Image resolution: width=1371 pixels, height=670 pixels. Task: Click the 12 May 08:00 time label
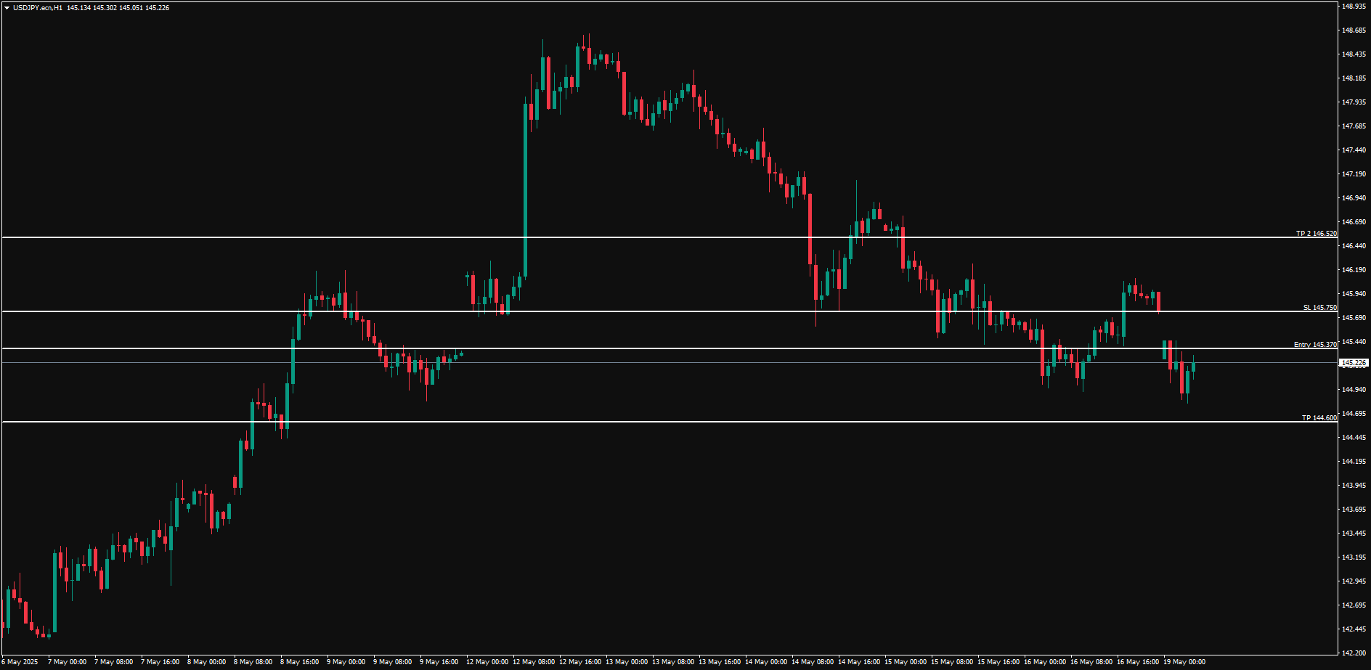point(533,662)
